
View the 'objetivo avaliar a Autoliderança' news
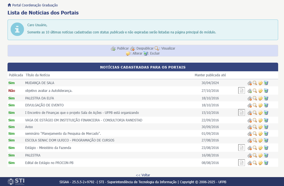click(255, 91)
